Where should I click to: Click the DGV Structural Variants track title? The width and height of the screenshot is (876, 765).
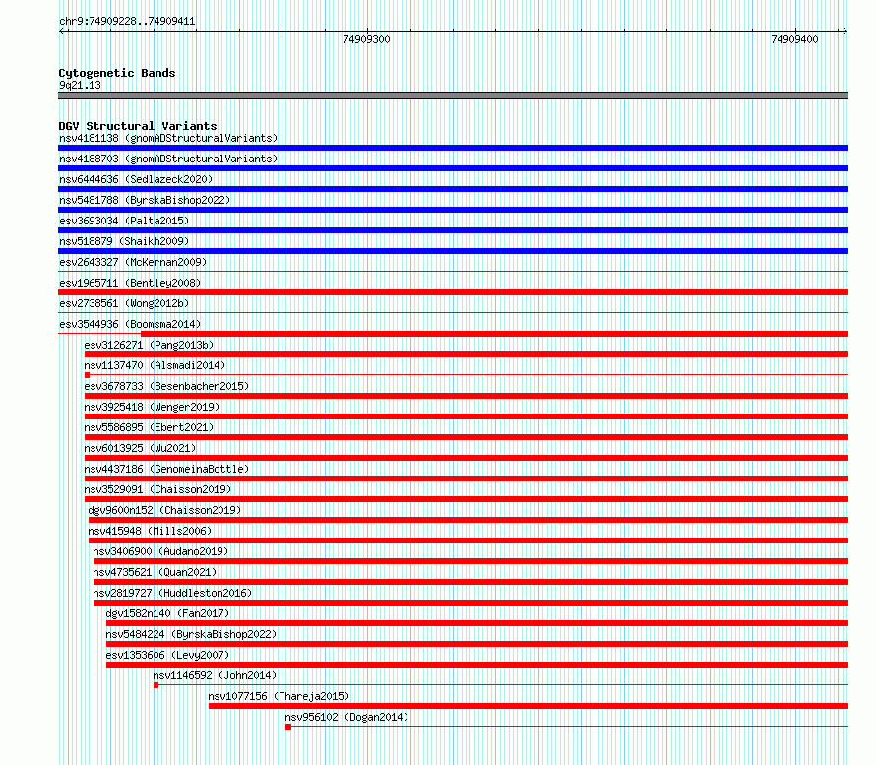(x=138, y=126)
